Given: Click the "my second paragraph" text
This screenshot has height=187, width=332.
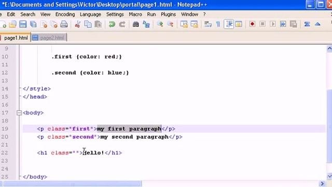Looking at the screenshot, I should [x=134, y=137].
